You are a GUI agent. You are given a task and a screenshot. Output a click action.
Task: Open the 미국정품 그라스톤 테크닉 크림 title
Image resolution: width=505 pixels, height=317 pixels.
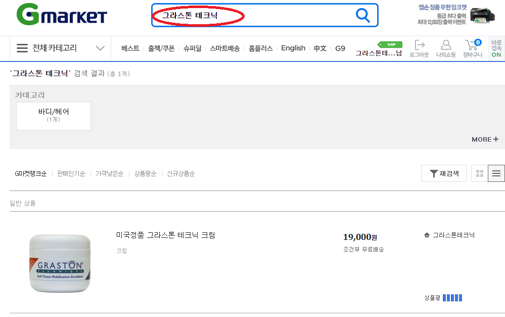tap(165, 235)
